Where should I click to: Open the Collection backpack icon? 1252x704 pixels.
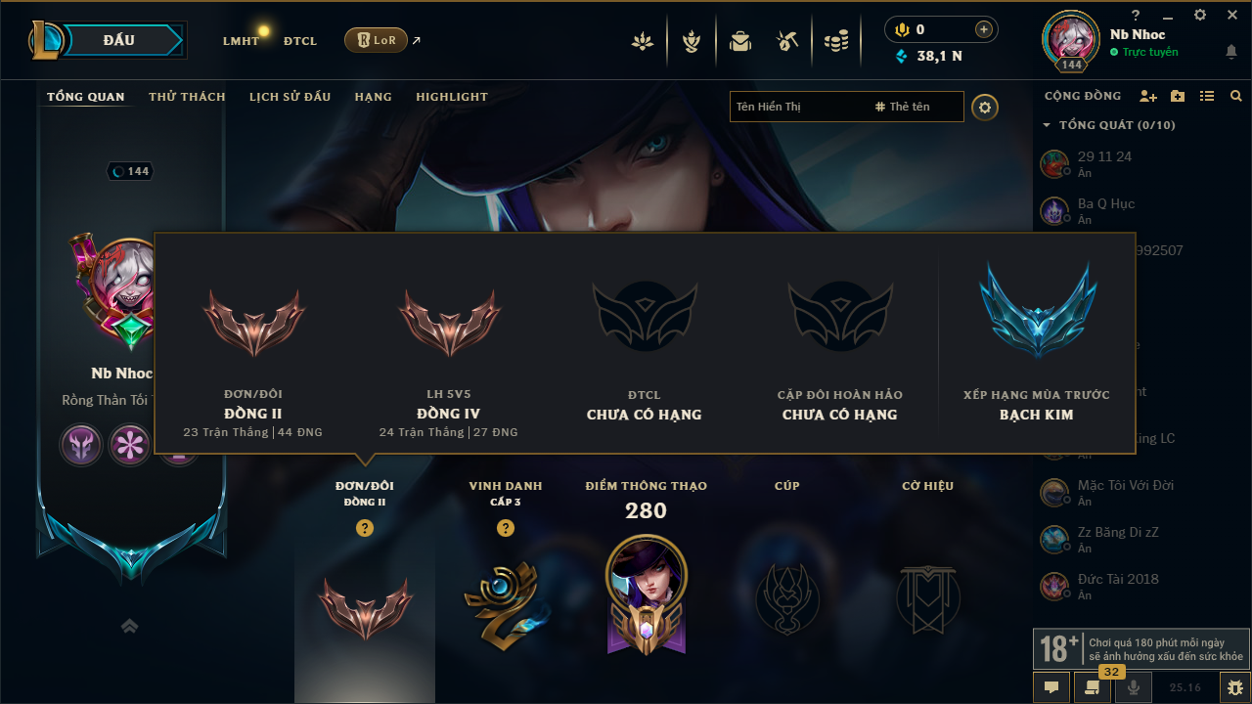coord(740,41)
